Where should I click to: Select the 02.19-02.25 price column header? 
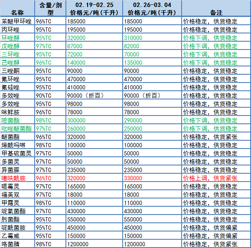[x=94, y=8]
